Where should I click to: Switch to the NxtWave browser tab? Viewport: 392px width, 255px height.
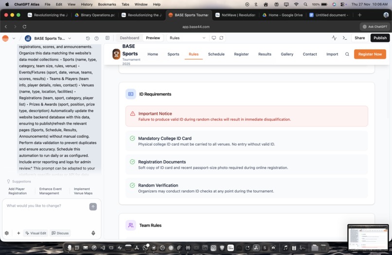coord(235,15)
